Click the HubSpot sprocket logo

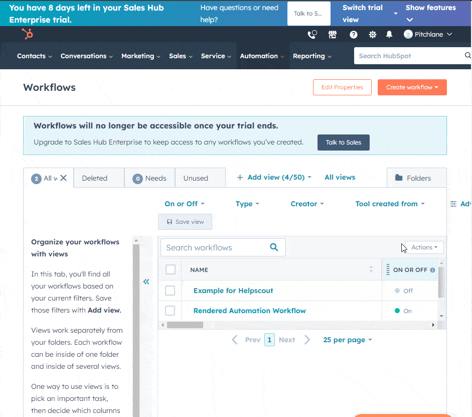pos(28,34)
